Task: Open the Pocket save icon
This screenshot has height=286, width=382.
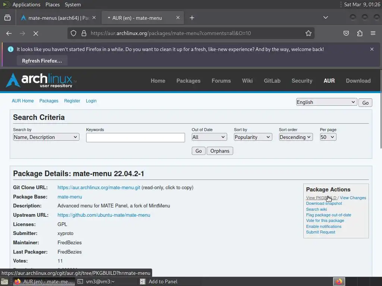Action: click(x=346, y=33)
